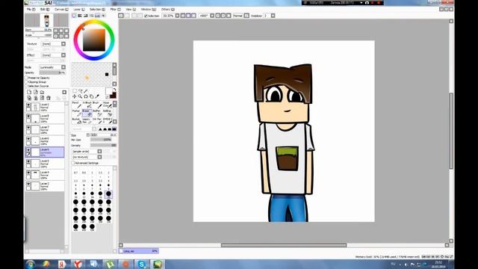Create a new normal layer

point(29,92)
